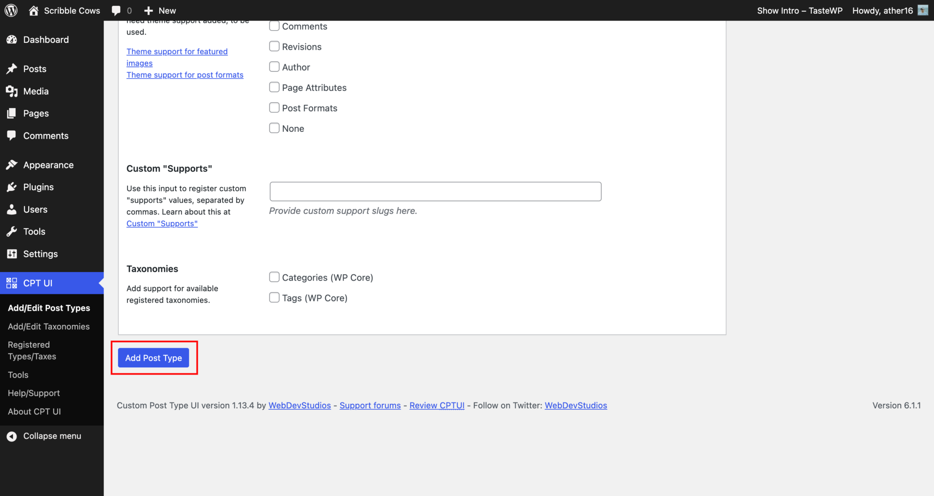Check the Author support option
This screenshot has height=496, width=934.
tap(274, 67)
